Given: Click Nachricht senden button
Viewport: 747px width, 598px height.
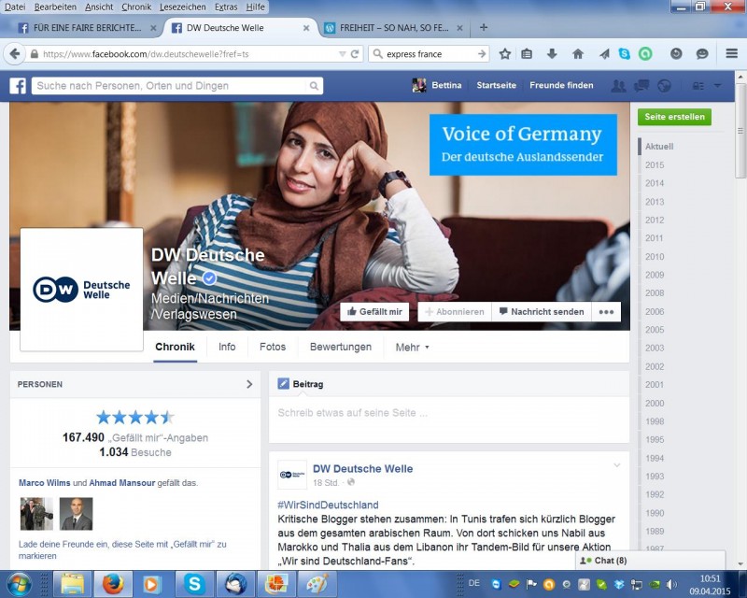Looking at the screenshot, I should point(542,312).
